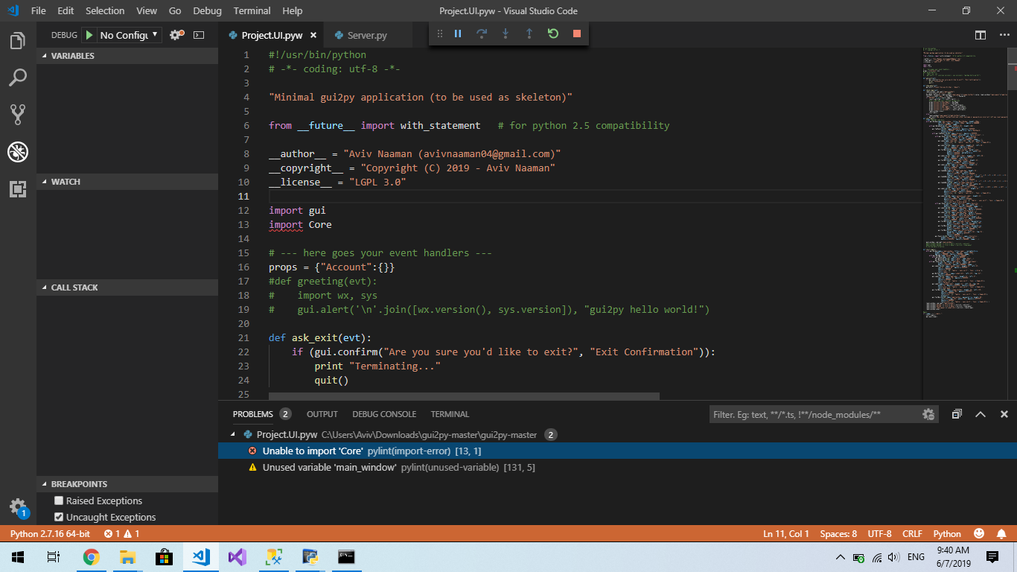
Task: Pause the debug session
Action: tap(458, 34)
